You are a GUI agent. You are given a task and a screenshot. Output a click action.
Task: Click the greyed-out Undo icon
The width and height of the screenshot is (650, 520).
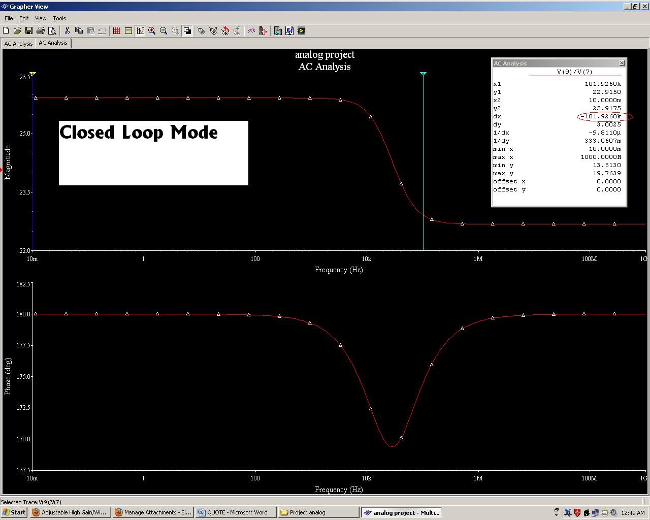pos(102,31)
